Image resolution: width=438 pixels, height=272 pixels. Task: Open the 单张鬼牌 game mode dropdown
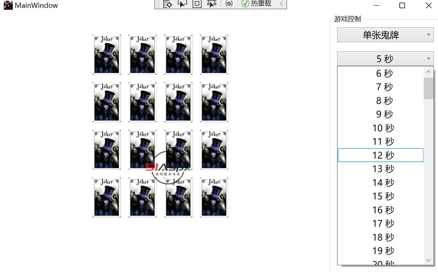pyautogui.click(x=385, y=35)
